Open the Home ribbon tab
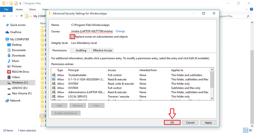 pos(19,9)
